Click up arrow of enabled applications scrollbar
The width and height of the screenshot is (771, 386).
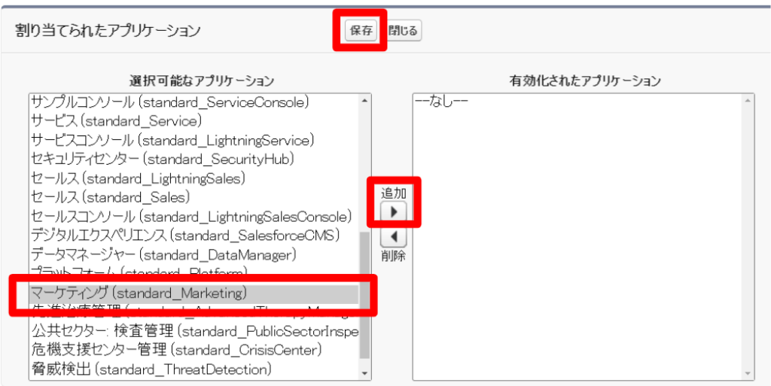pos(748,101)
